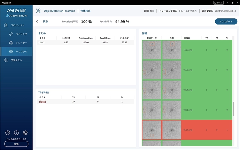Click the 教師データ column header
This screenshot has width=240, height=150.
[x=152, y=38]
